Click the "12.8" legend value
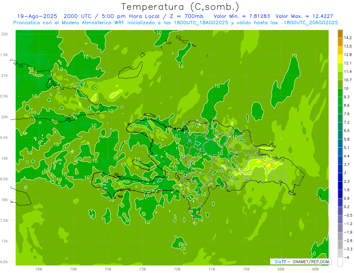Screen dimensions: 354x273 click(348, 55)
